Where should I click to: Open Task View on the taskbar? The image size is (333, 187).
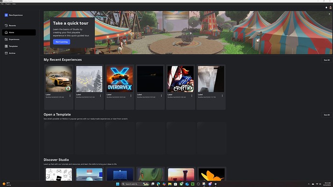153,184
